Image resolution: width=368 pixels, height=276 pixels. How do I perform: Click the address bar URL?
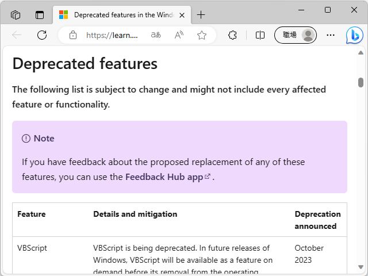pos(112,35)
